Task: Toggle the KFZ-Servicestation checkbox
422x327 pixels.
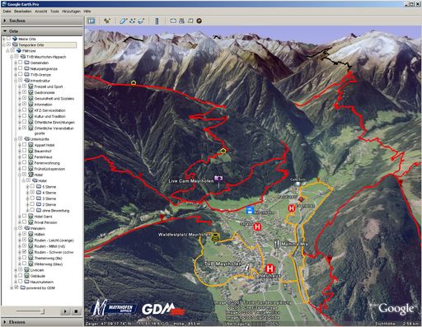Action: point(25,110)
